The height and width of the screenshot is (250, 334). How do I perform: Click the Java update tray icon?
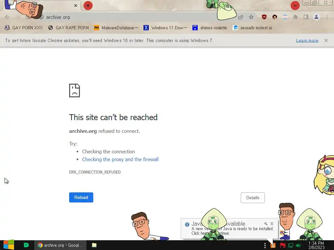(x=273, y=245)
